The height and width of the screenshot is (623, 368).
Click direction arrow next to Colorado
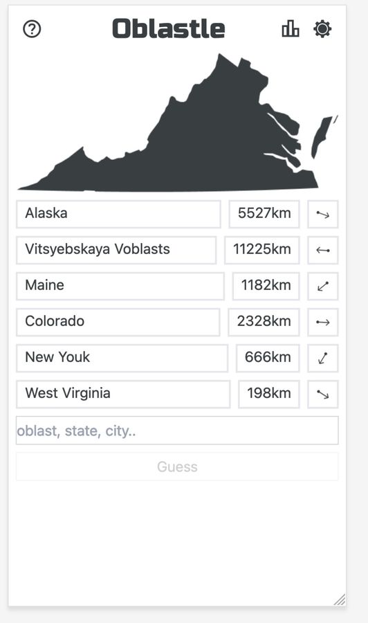tap(323, 322)
